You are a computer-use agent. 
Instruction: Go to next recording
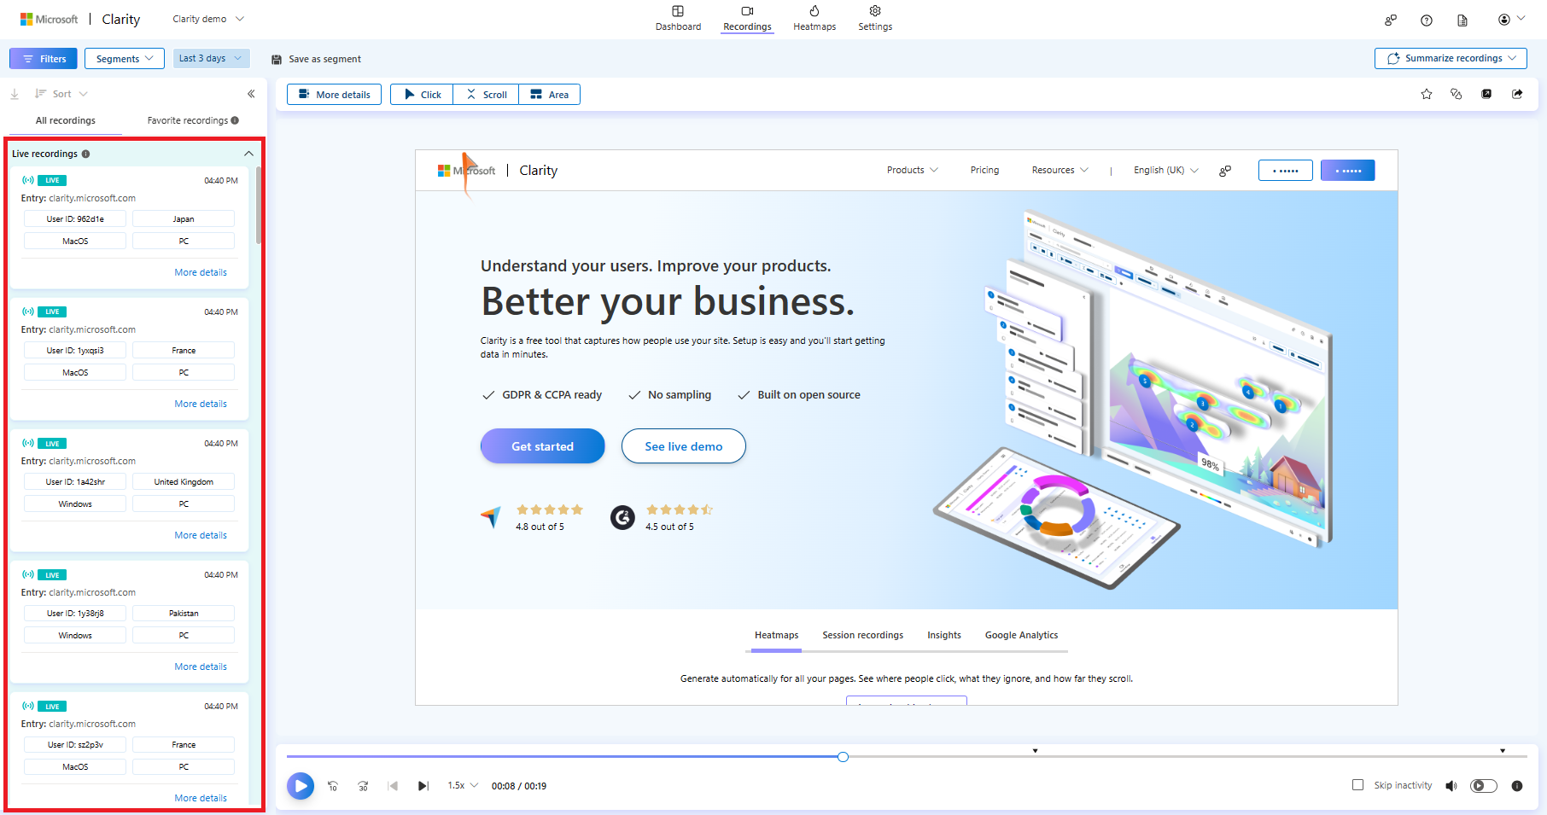[x=423, y=786]
